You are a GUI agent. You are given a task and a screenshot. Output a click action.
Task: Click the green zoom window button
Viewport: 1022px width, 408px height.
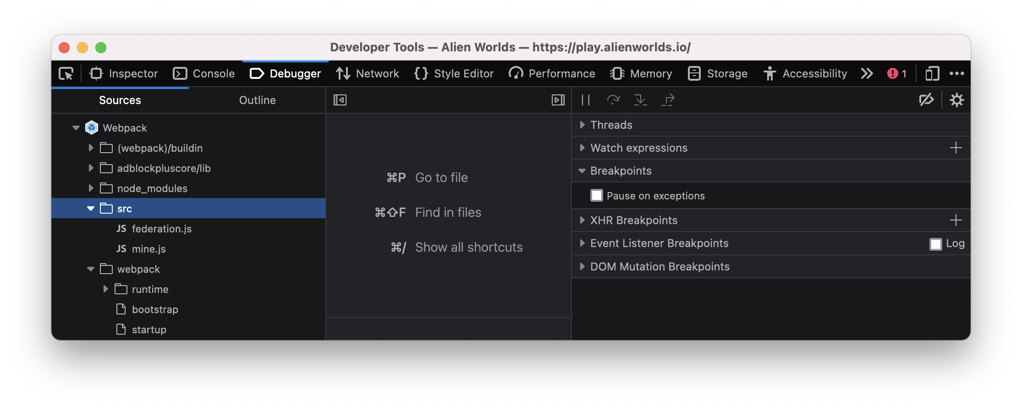(101, 47)
